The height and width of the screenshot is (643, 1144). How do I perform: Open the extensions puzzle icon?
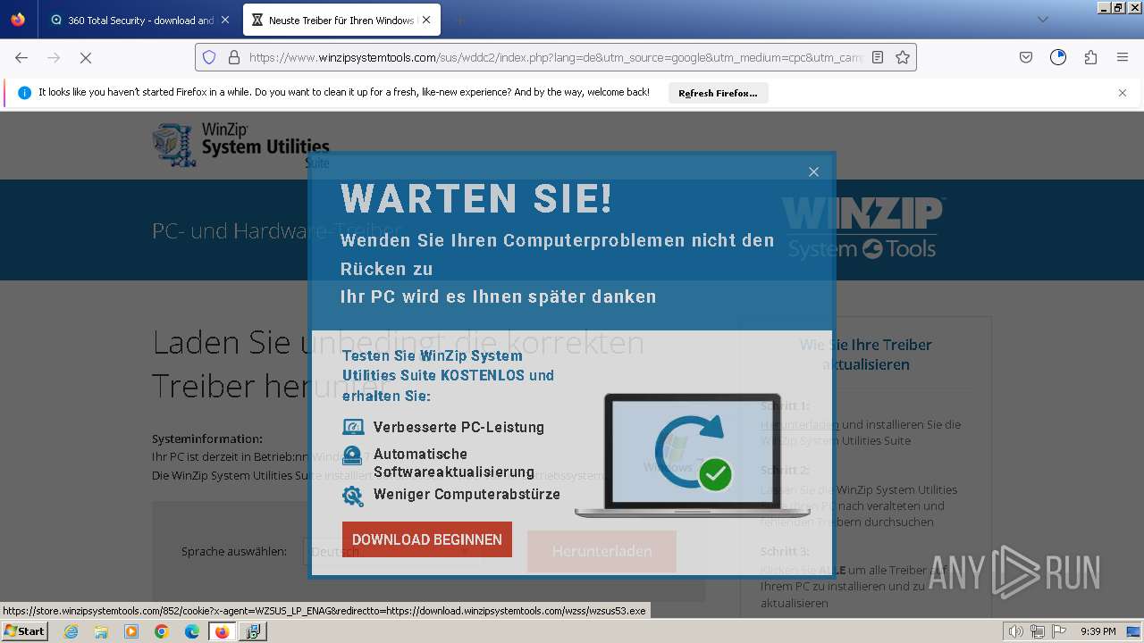1090,57
